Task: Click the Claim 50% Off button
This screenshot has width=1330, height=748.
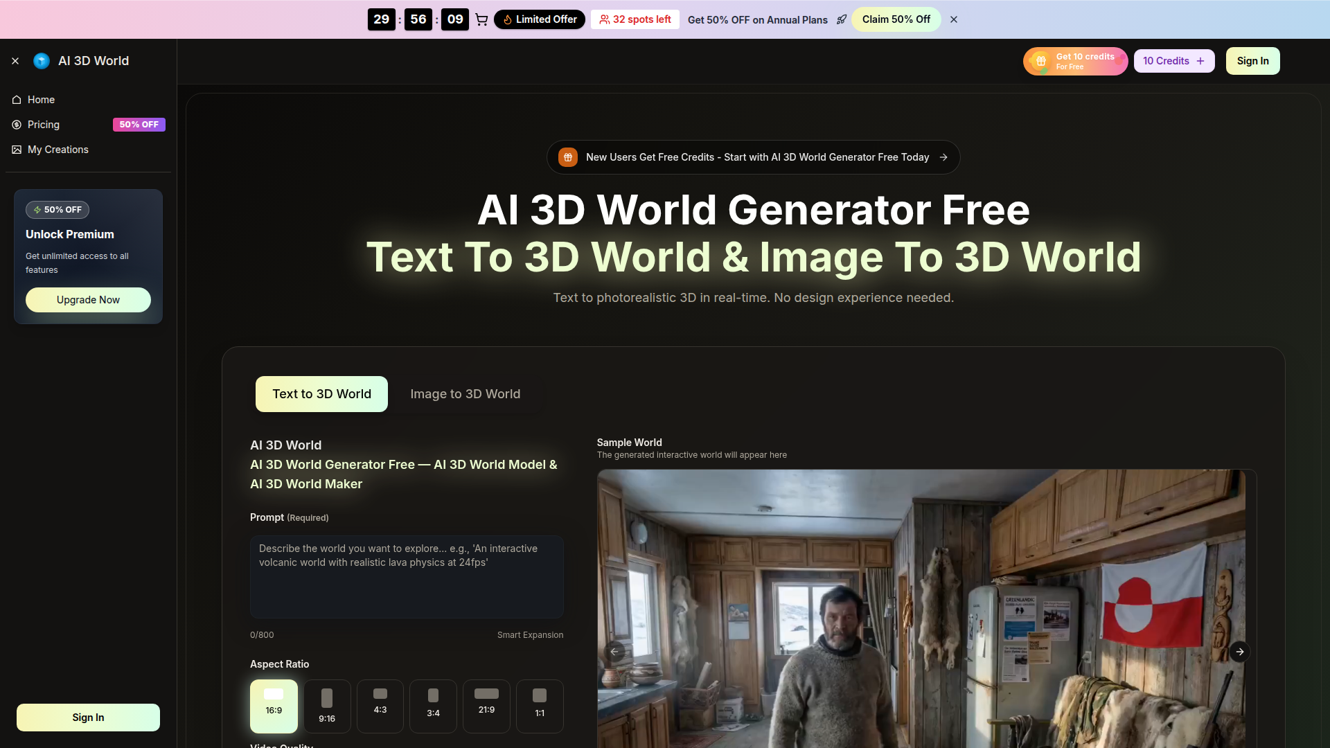Action: point(896,19)
